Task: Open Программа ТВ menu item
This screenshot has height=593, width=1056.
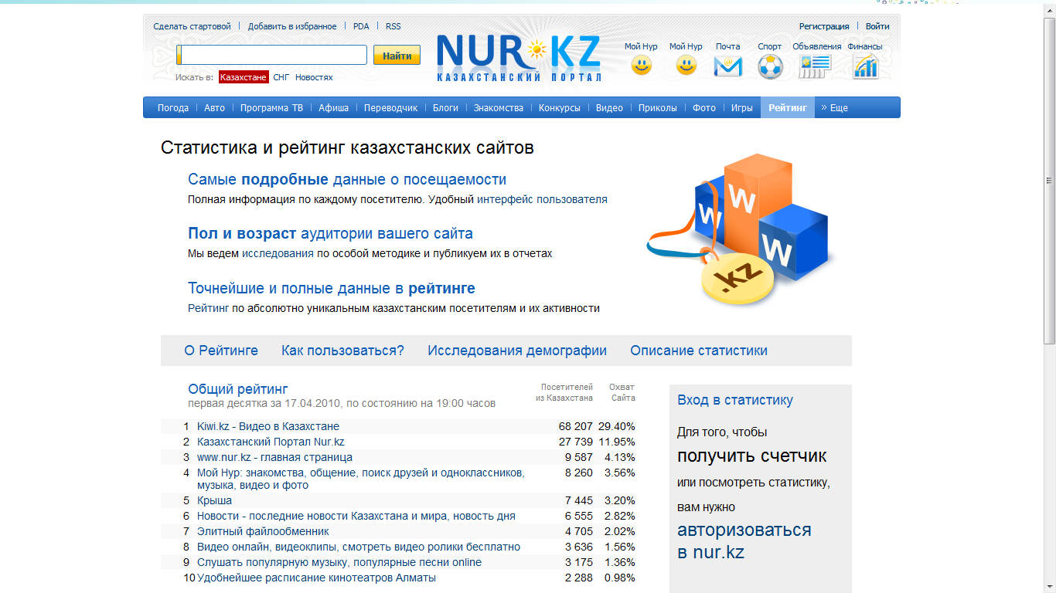Action: click(x=271, y=108)
